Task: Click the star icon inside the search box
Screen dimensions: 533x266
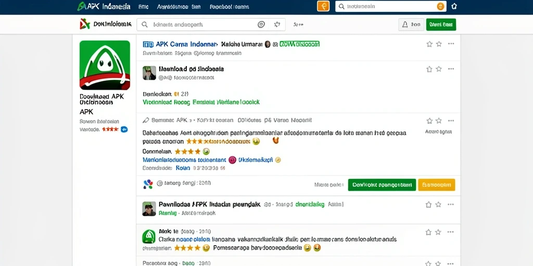Action: (277, 24)
